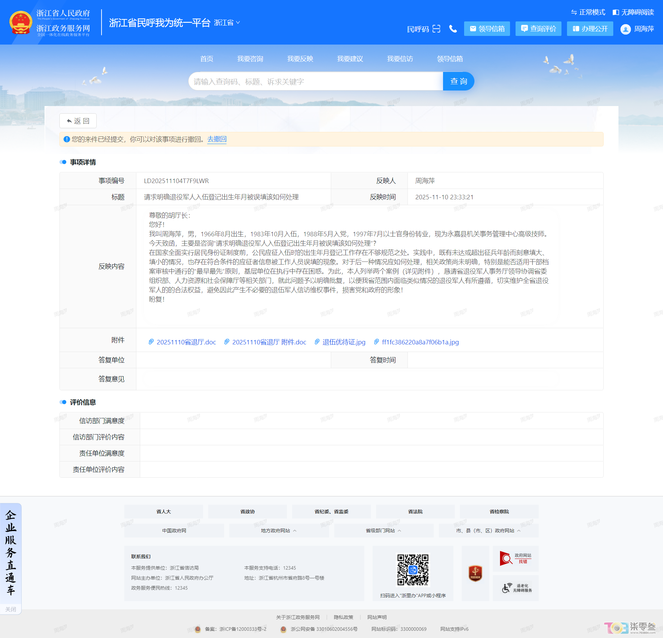Click the phone icon in header

click(453, 29)
